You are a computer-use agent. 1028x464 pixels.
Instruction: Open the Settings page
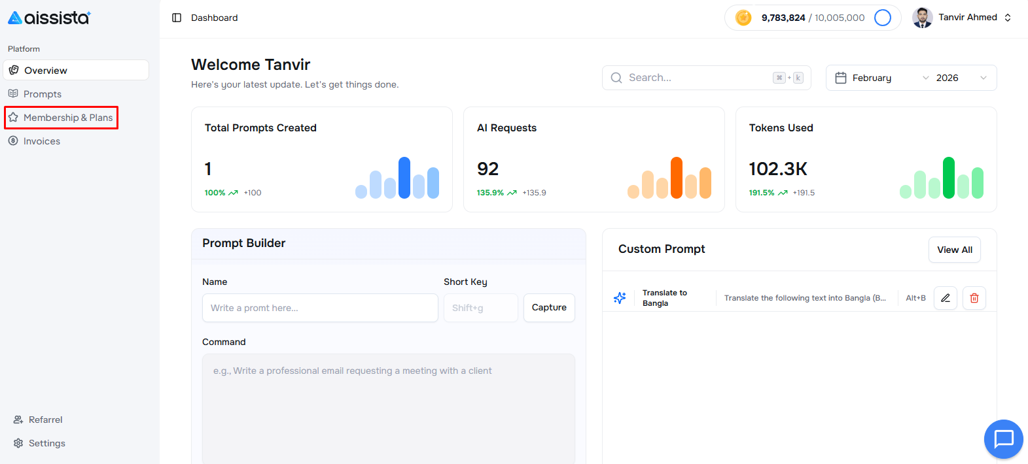[x=46, y=443]
